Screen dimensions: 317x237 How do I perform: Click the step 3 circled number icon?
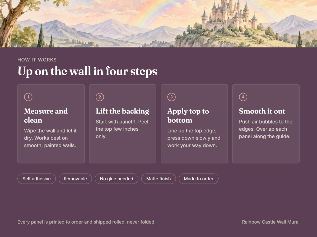tap(171, 97)
